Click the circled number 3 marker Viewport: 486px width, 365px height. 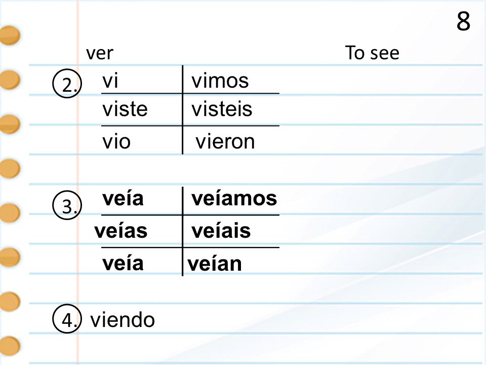67,205
